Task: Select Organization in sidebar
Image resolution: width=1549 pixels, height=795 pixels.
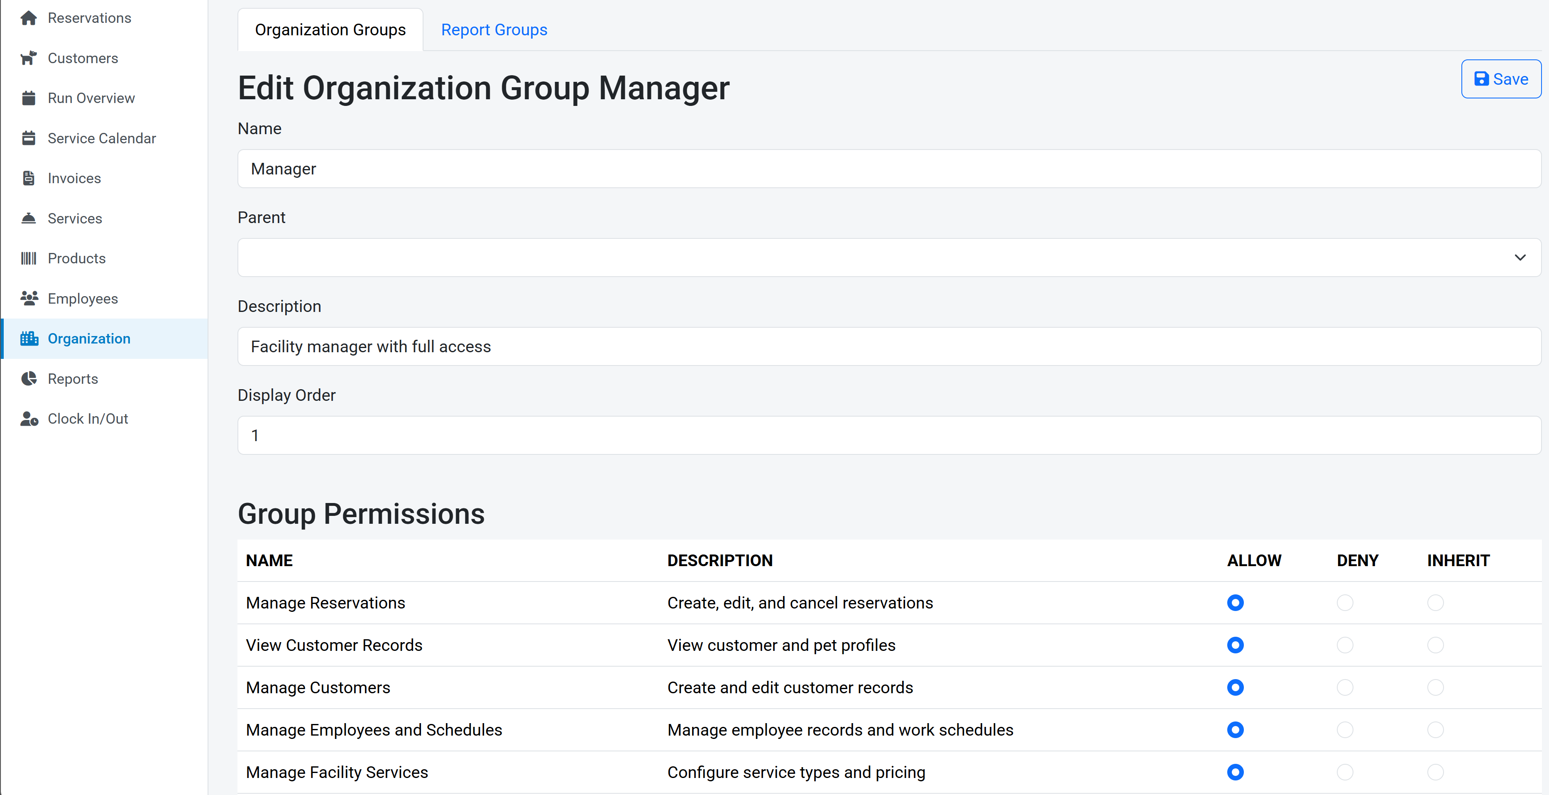Action: point(105,339)
